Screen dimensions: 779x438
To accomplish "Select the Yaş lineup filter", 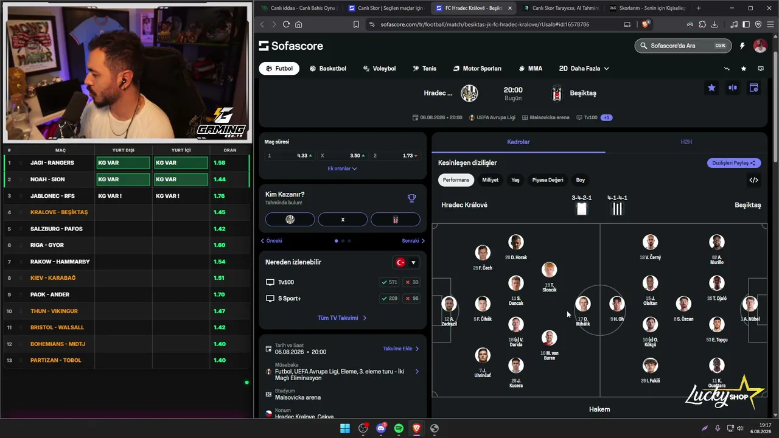I will 515,180.
